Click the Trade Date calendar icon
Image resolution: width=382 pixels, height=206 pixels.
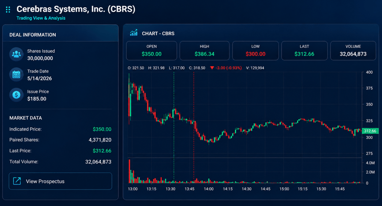click(x=16, y=74)
